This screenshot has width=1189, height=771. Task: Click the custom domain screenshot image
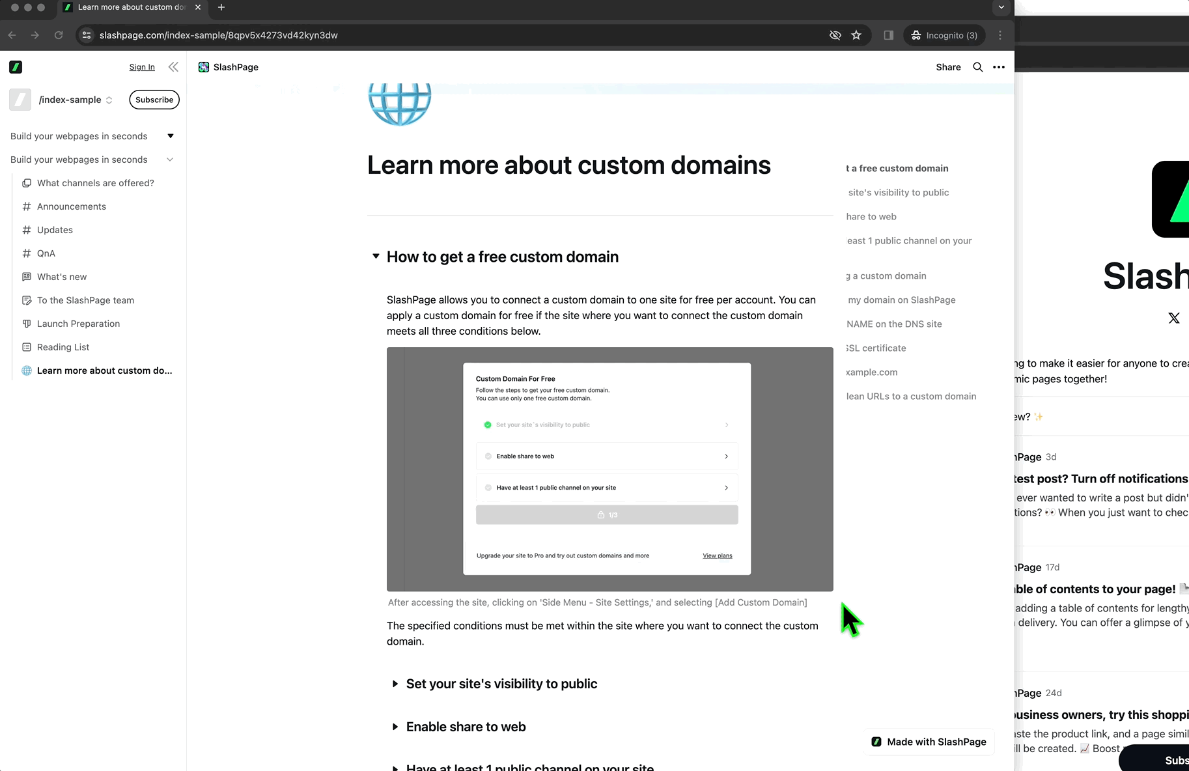pos(609,469)
